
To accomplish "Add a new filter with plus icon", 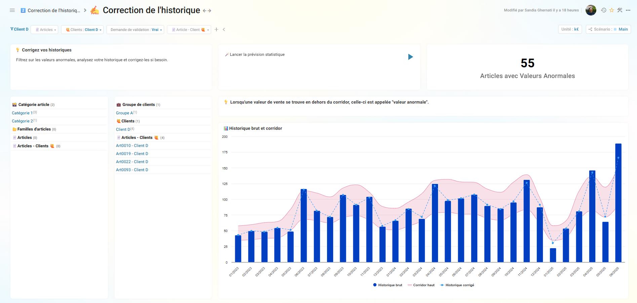I will [216, 30].
